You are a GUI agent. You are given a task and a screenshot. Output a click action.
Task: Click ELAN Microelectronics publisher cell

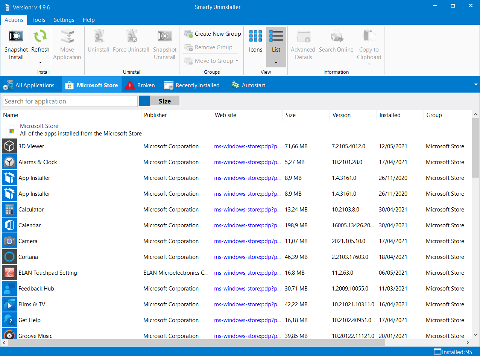(x=176, y=273)
